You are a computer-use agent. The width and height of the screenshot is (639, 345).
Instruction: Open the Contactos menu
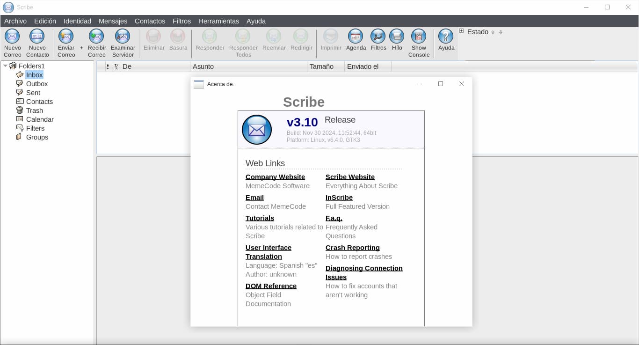150,21
